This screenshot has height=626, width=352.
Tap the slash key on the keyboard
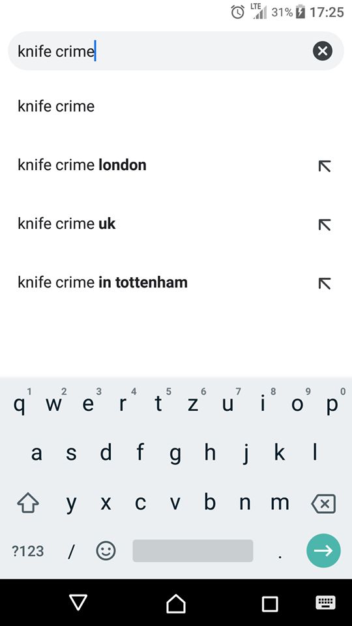pyautogui.click(x=71, y=552)
